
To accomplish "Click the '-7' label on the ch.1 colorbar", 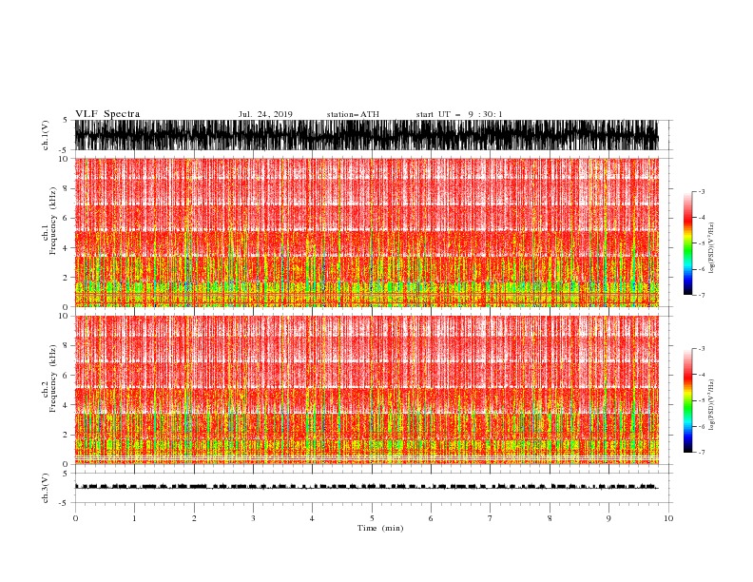I will (x=701, y=295).
